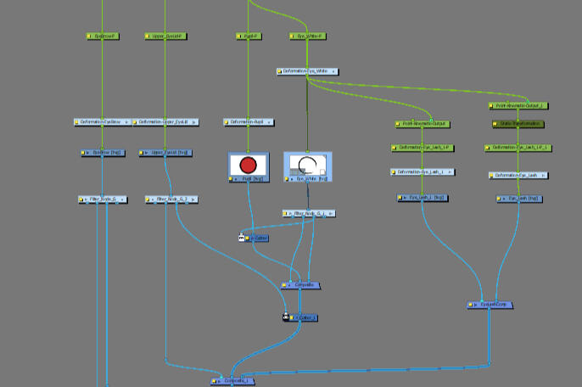
Task: Select the Upper_Eyelid-P peg node
Action: pos(165,36)
